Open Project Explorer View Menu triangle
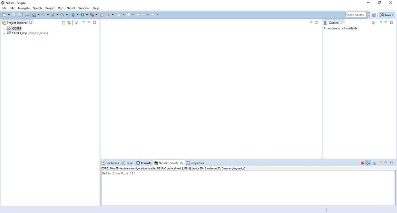397x213 pixels. (84, 22)
